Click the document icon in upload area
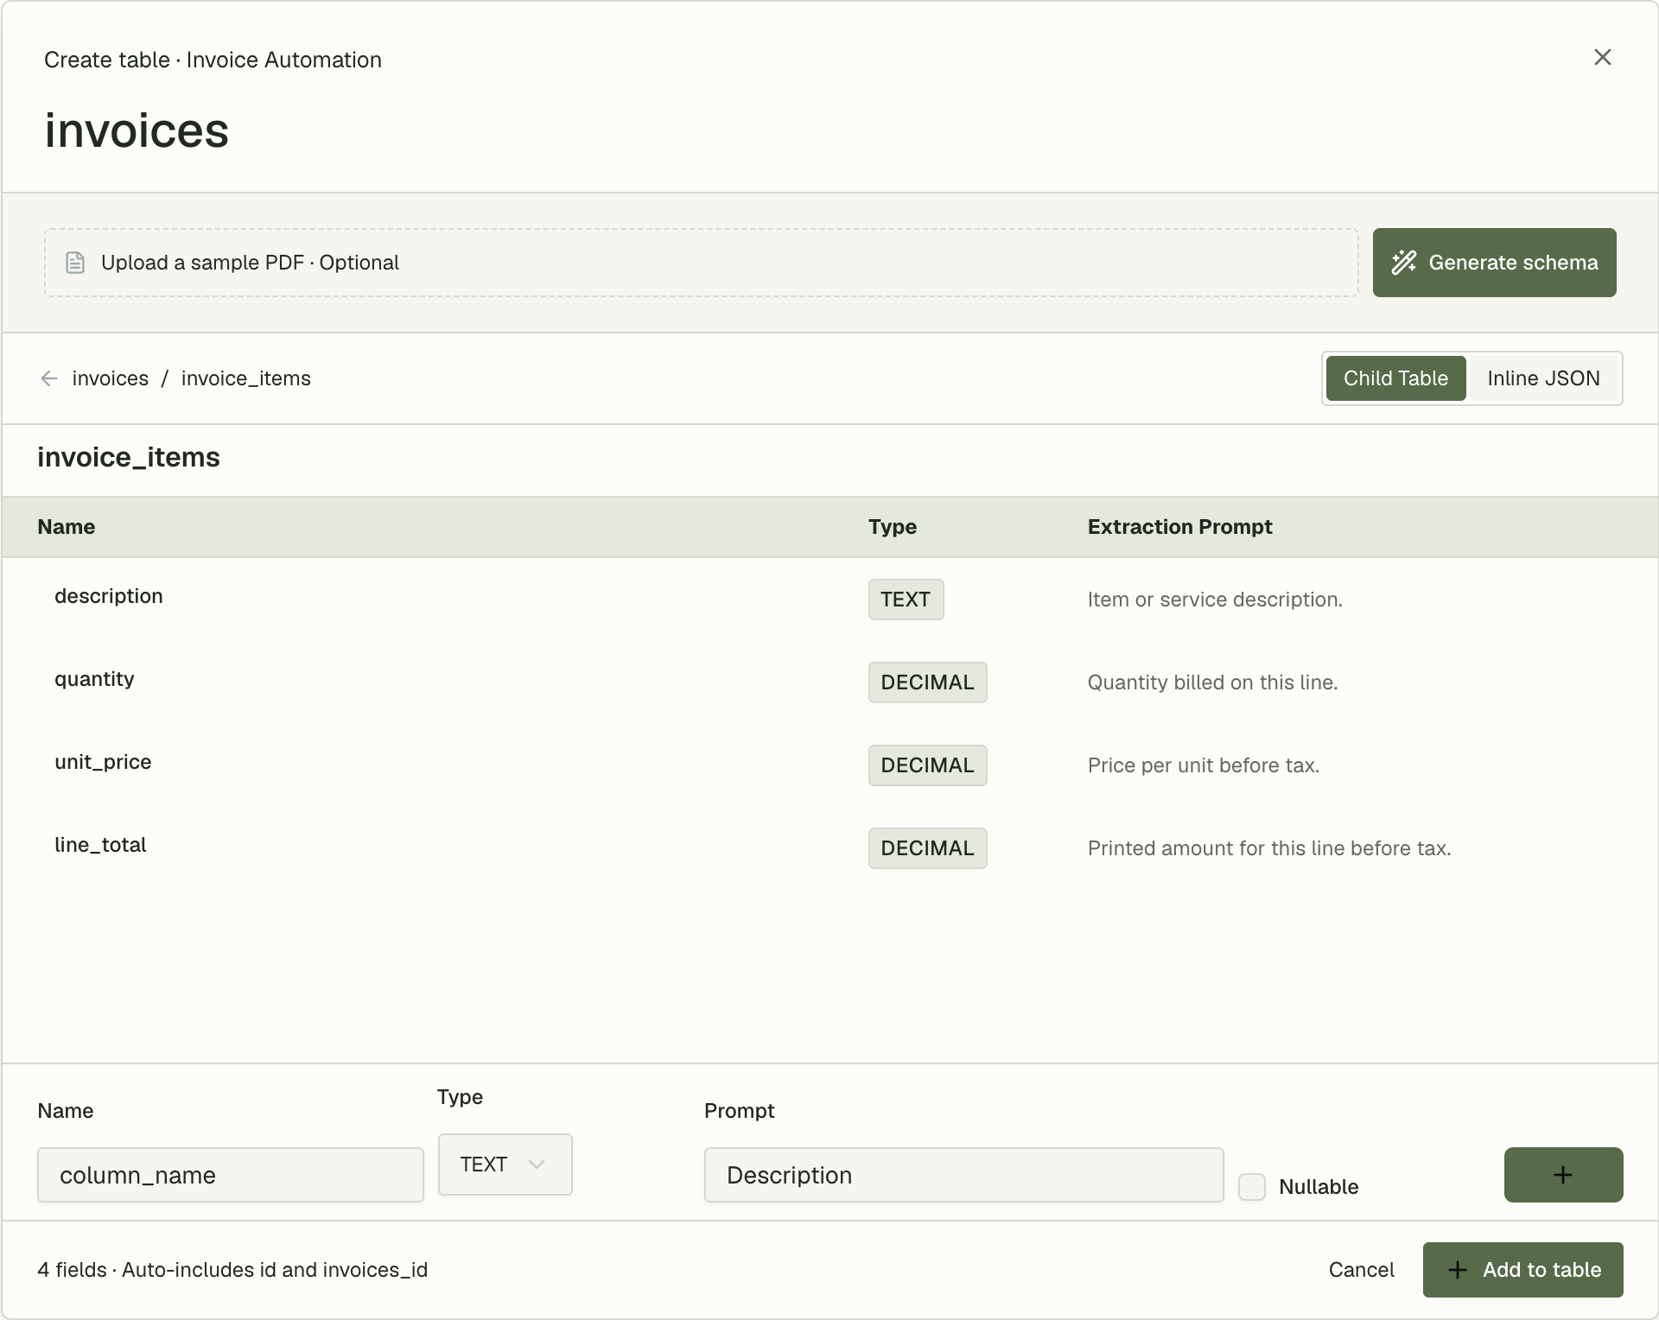 pyautogui.click(x=75, y=263)
